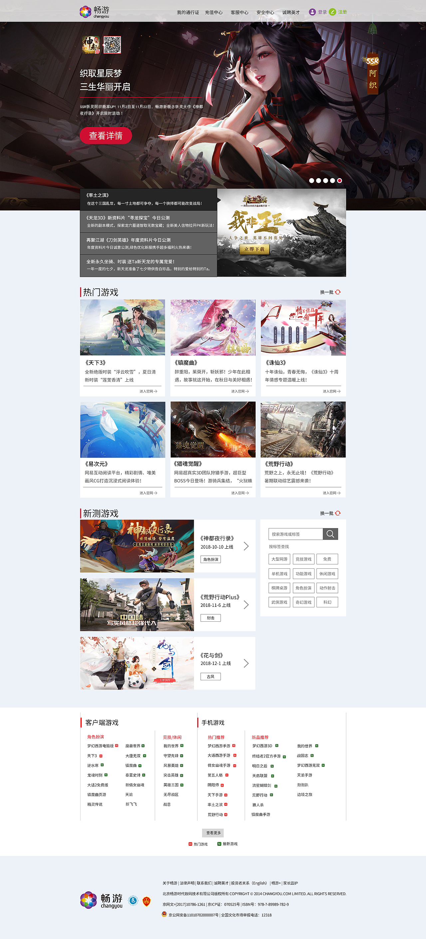Click the 立即下载 button on 率土之滨 promo

click(x=254, y=249)
